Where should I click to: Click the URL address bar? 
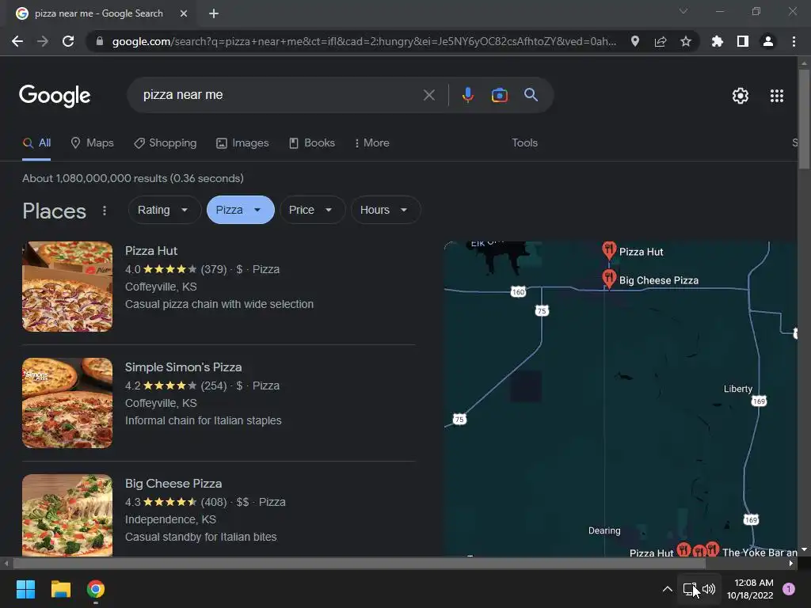364,41
